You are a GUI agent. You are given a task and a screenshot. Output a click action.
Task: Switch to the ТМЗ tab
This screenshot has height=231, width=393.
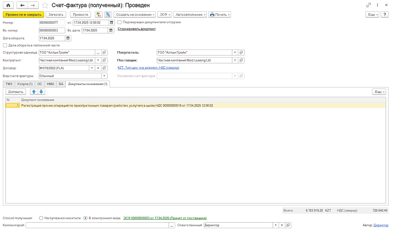9,84
